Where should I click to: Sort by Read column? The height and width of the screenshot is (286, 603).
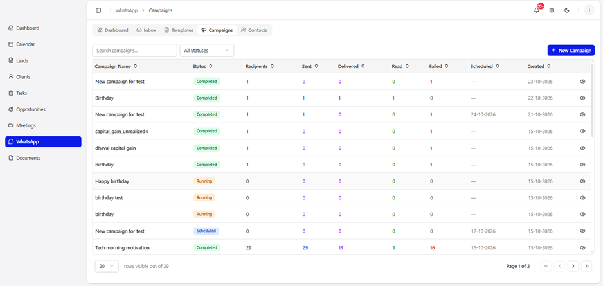tap(401, 66)
